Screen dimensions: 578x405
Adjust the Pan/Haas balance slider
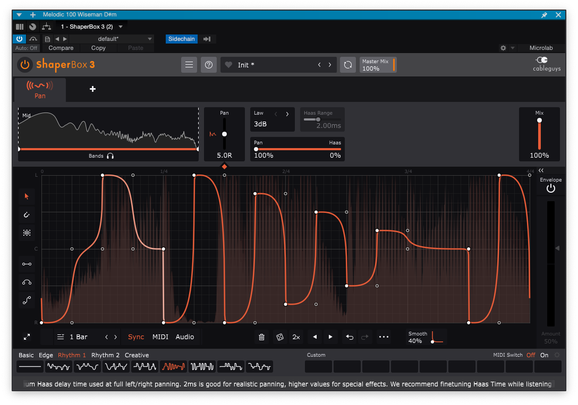pyautogui.click(x=297, y=149)
